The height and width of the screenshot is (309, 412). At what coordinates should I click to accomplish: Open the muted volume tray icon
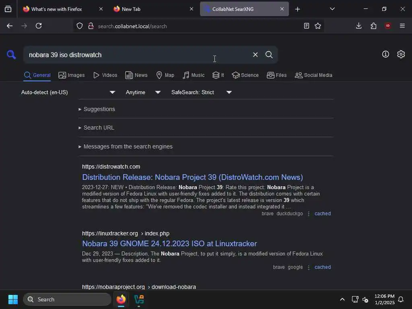point(365,299)
